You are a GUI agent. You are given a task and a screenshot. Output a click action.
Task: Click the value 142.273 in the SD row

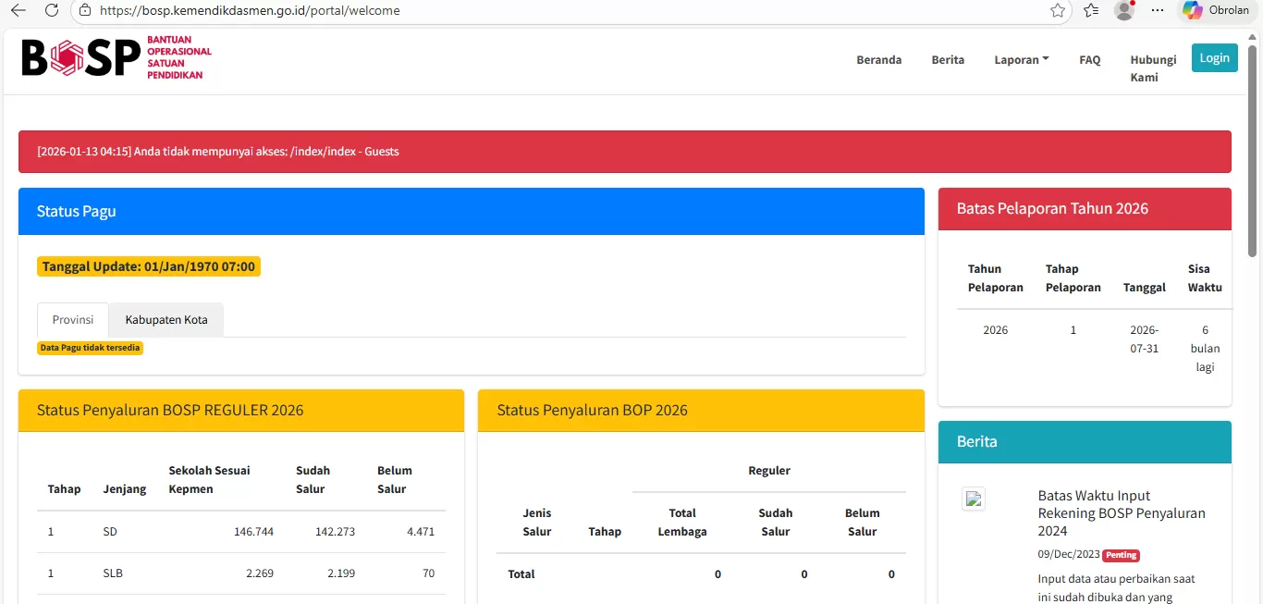point(335,532)
